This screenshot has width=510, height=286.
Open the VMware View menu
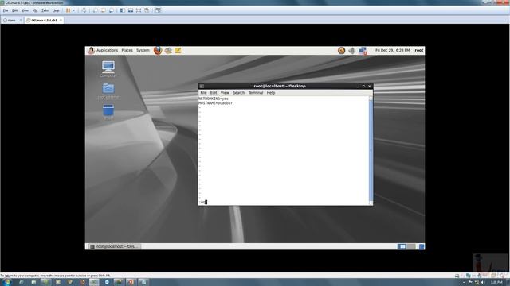(25, 10)
